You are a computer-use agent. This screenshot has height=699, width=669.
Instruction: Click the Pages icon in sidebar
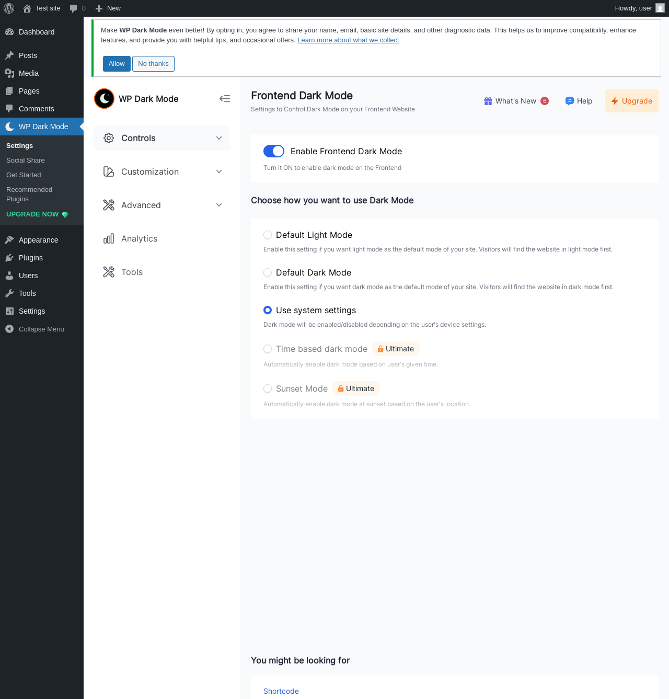click(x=9, y=91)
